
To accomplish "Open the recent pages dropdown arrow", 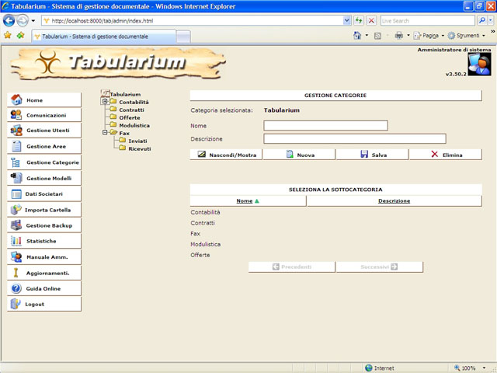I will [33, 21].
